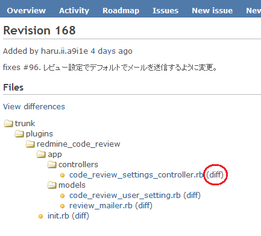
Task: Open diff for code_review_settings_controller.rb
Action: coord(215,174)
